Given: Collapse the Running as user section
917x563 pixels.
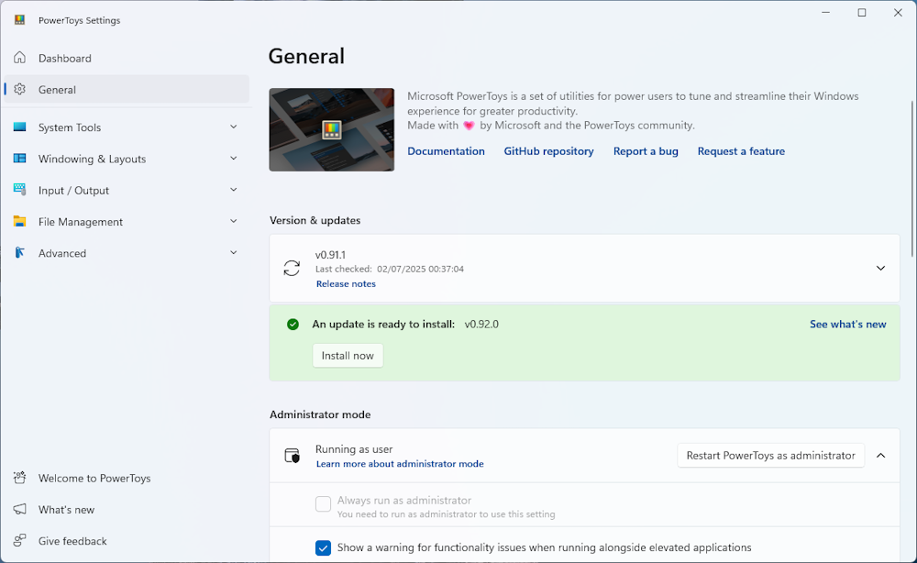Looking at the screenshot, I should click(880, 456).
